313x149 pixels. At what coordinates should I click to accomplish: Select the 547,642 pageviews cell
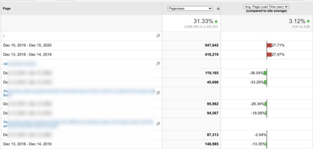(191, 45)
